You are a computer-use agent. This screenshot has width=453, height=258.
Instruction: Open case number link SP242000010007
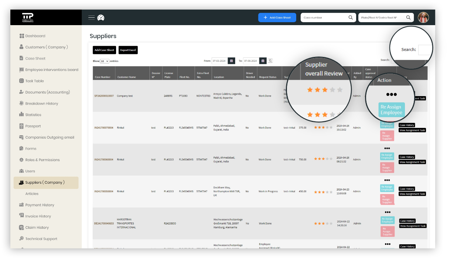coord(104,96)
